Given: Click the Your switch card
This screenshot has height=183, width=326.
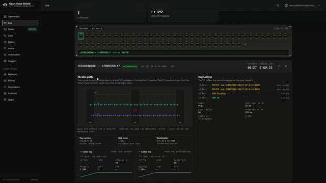Looking at the screenshot, I should [96, 141].
